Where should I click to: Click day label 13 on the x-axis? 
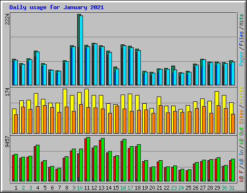pos(101,188)
